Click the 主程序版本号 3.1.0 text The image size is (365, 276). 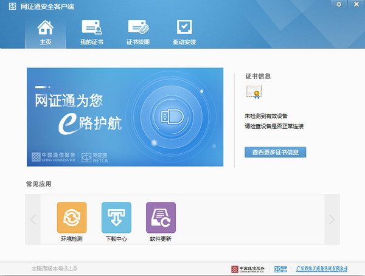pyautogui.click(x=54, y=268)
